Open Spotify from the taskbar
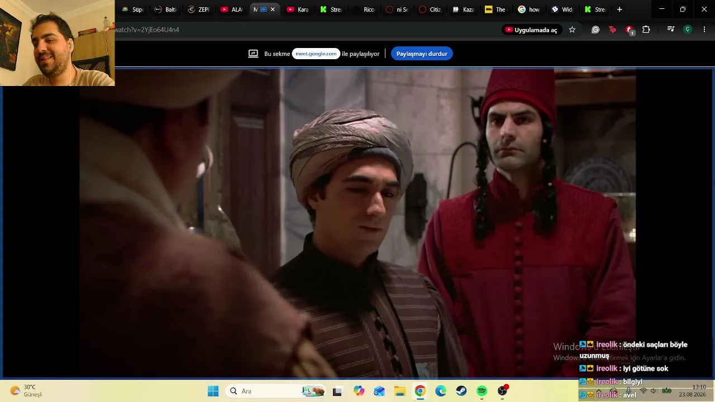The height and width of the screenshot is (402, 715). coord(482,391)
